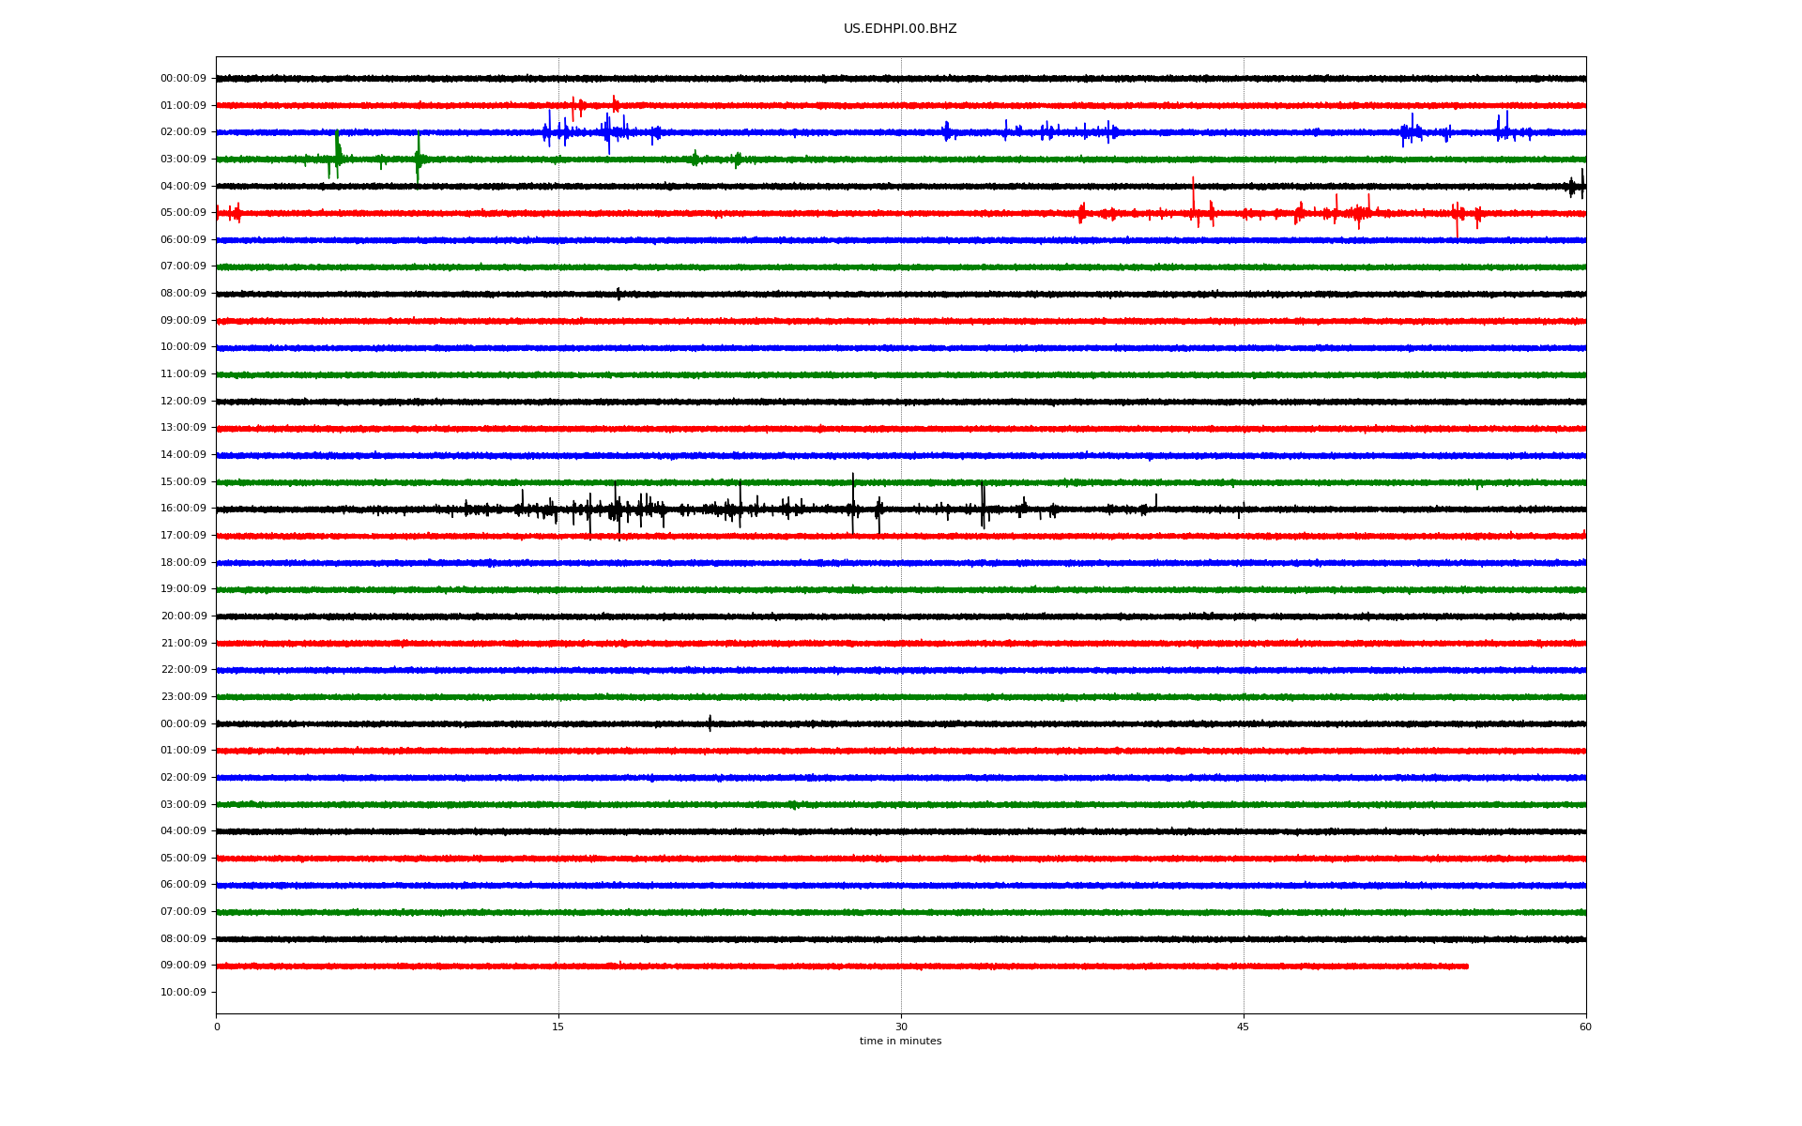Select the 18:00:09 row time label
Image resolution: width=1802 pixels, height=1126 pixels.
(183, 563)
